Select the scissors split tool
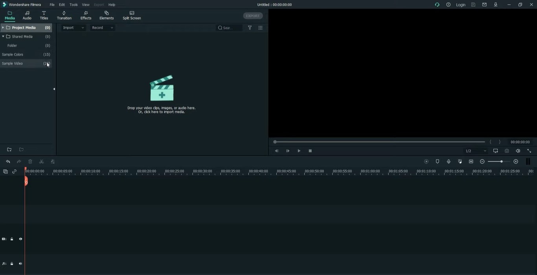This screenshot has width=537, height=275. point(41,162)
